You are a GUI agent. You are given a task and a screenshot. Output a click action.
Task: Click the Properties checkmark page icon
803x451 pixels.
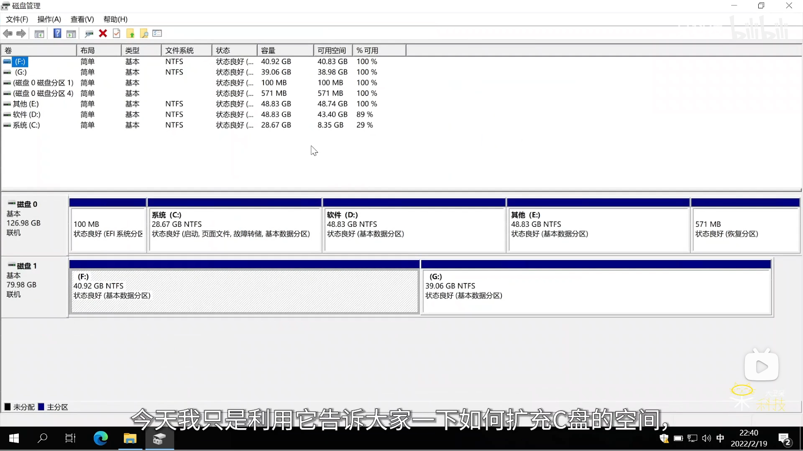point(117,33)
